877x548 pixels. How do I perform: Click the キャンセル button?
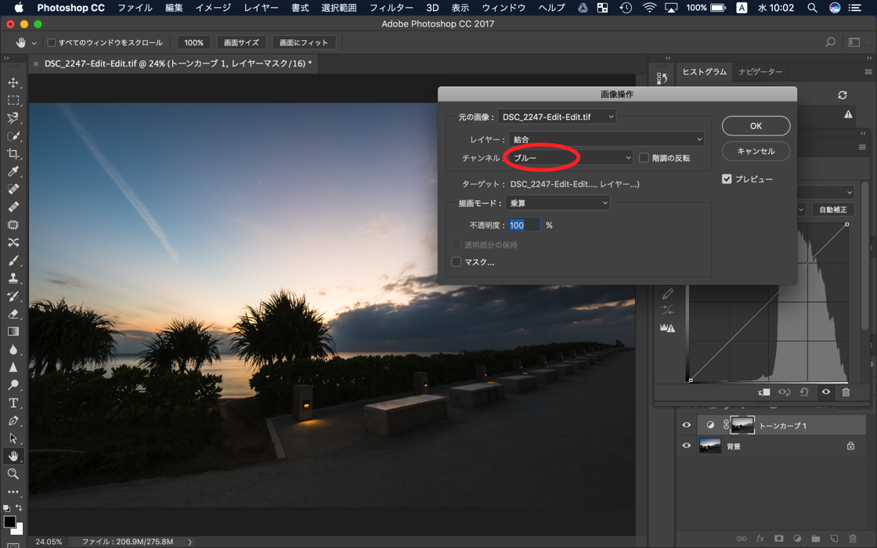coord(756,151)
